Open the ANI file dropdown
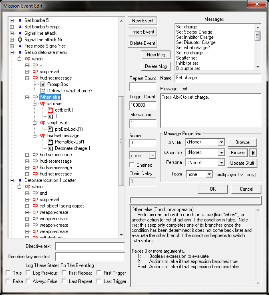The height and width of the screenshot is (295, 269). pos(221,142)
